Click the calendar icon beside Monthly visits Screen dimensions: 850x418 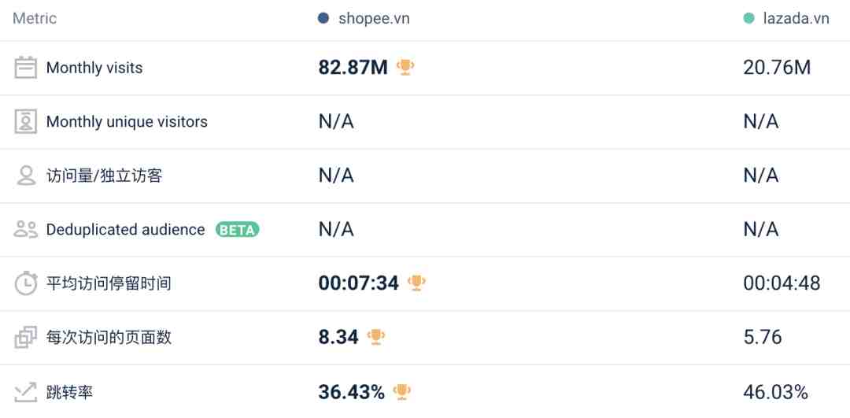pos(26,68)
